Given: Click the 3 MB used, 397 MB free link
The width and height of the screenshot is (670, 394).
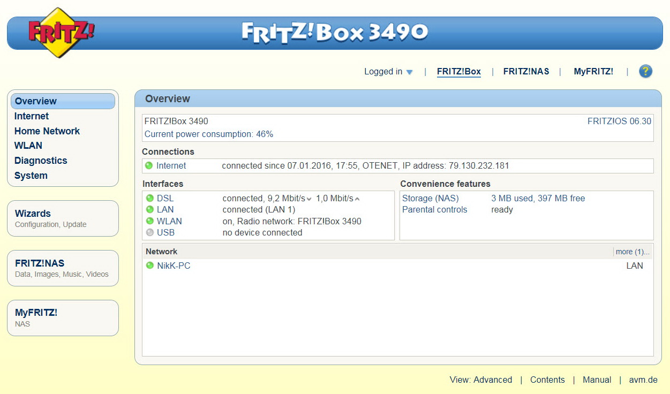Looking at the screenshot, I should tap(538, 198).
